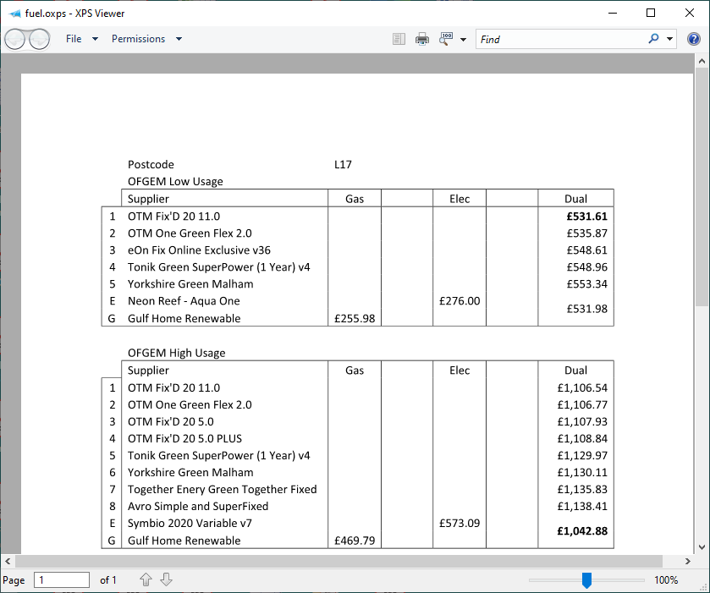Click 'Symbio 2020 Variable v7' supplier
Image resolution: width=710 pixels, height=593 pixels.
[190, 524]
